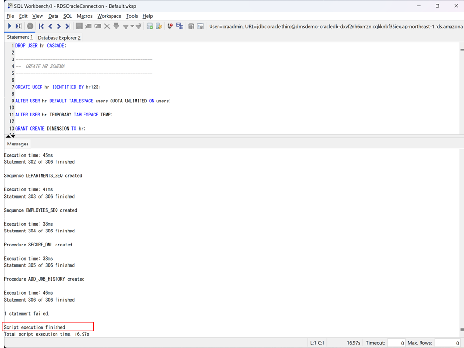Click the Select key columns icon
464x348 pixels.
coord(116,26)
